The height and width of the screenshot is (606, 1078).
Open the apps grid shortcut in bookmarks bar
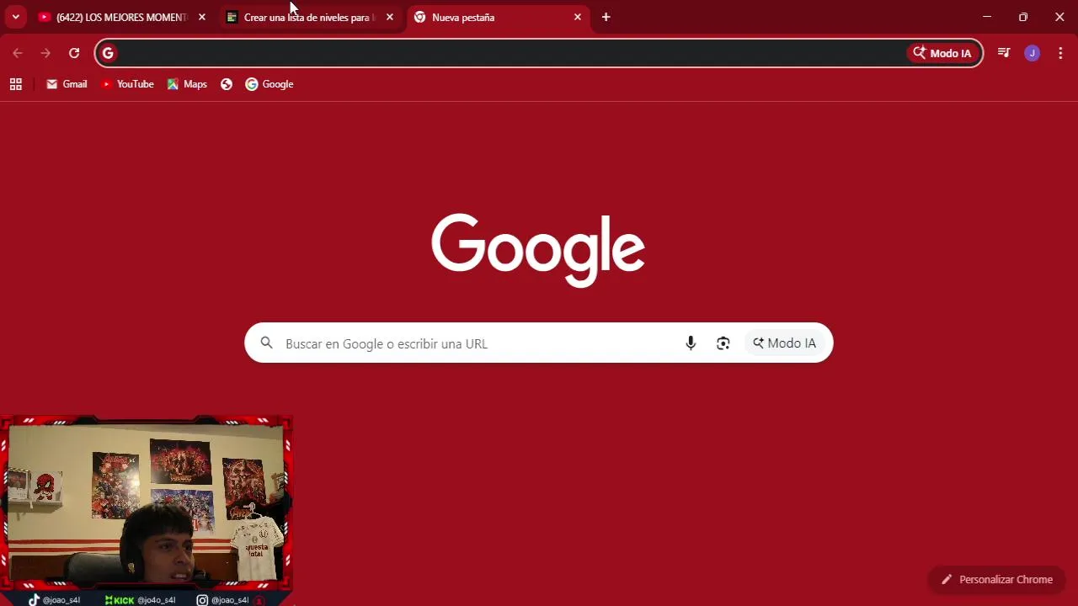coord(15,84)
